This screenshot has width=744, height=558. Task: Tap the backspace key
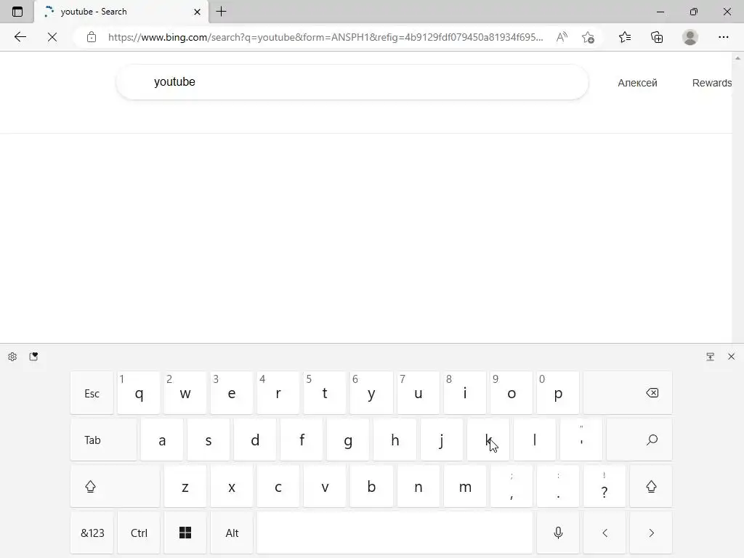coord(627,393)
